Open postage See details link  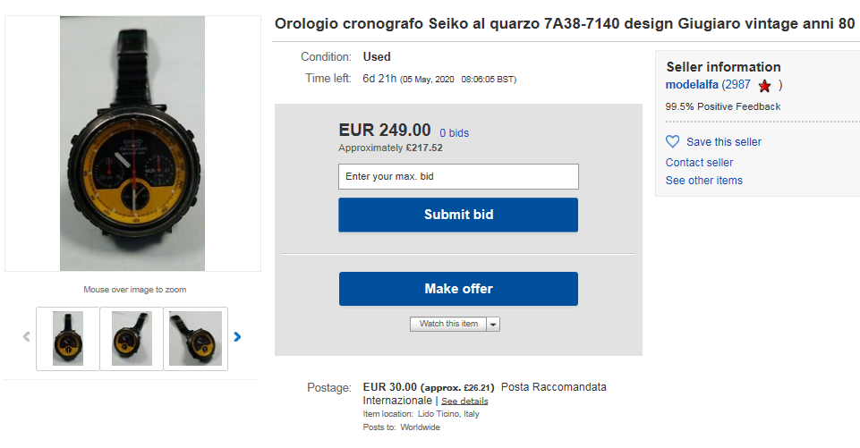(x=464, y=402)
